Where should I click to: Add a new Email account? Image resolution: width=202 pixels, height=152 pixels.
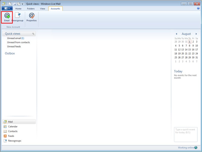7,17
